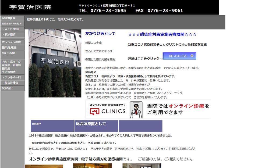
Task: Click the 詳しくはこちら blue button
Action: tap(179, 56)
